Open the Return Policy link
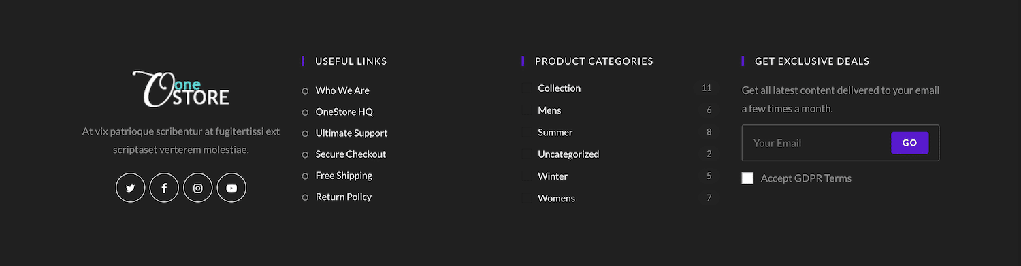The width and height of the screenshot is (1021, 266). 344,197
